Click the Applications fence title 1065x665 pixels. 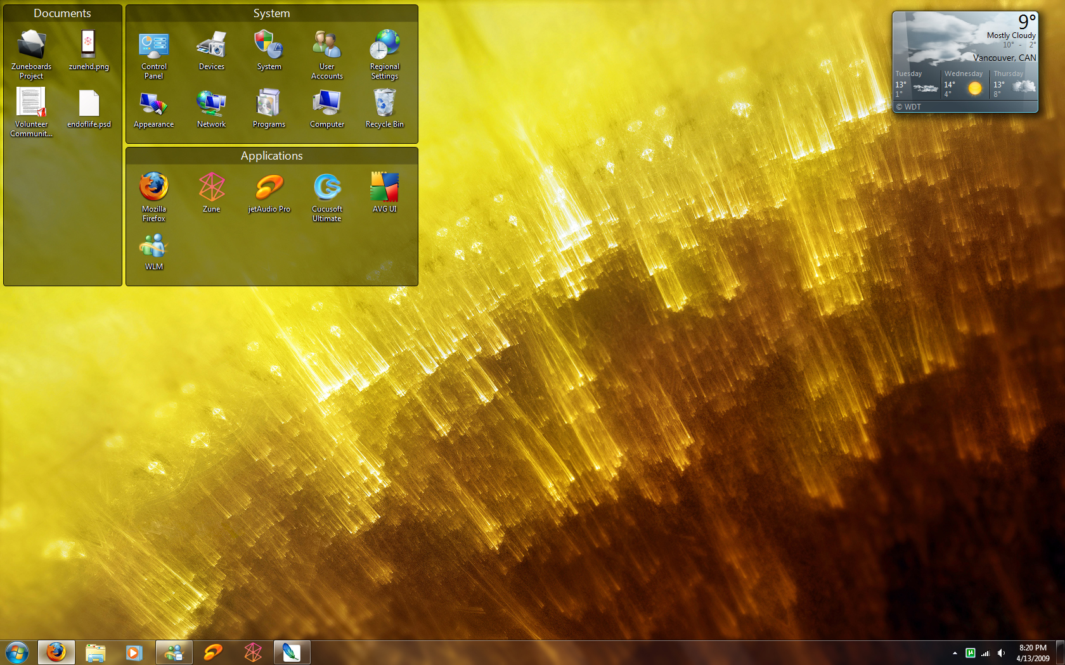point(272,156)
